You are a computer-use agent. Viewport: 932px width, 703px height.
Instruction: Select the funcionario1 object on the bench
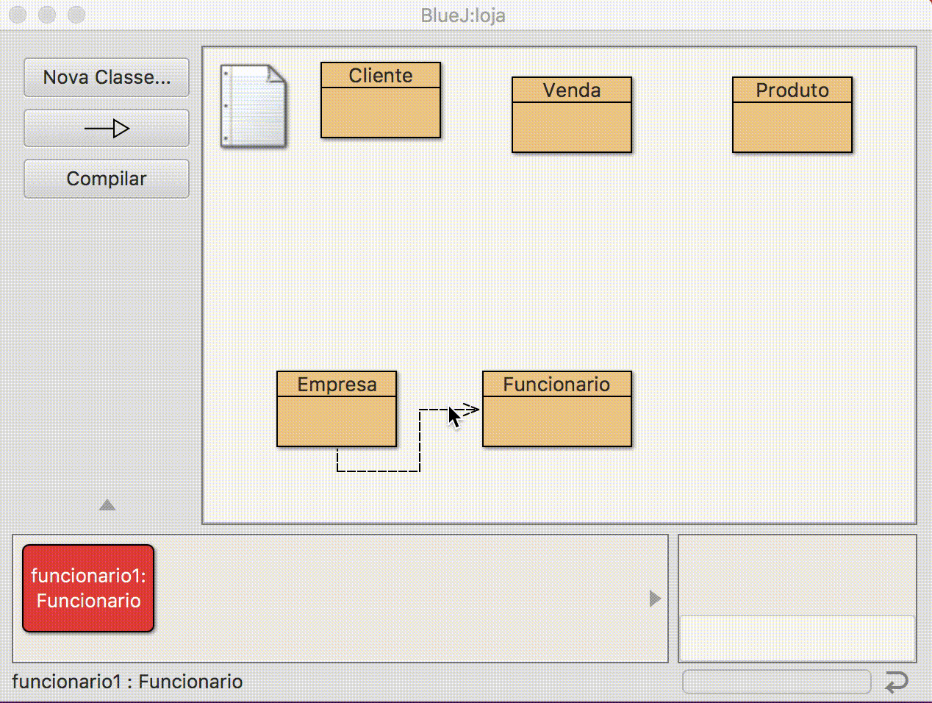tap(88, 588)
